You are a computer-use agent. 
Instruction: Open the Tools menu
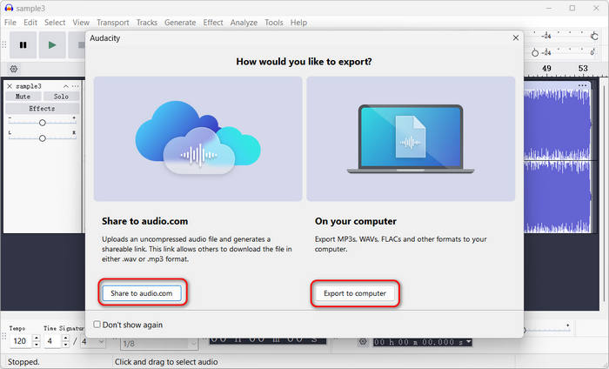tap(274, 23)
